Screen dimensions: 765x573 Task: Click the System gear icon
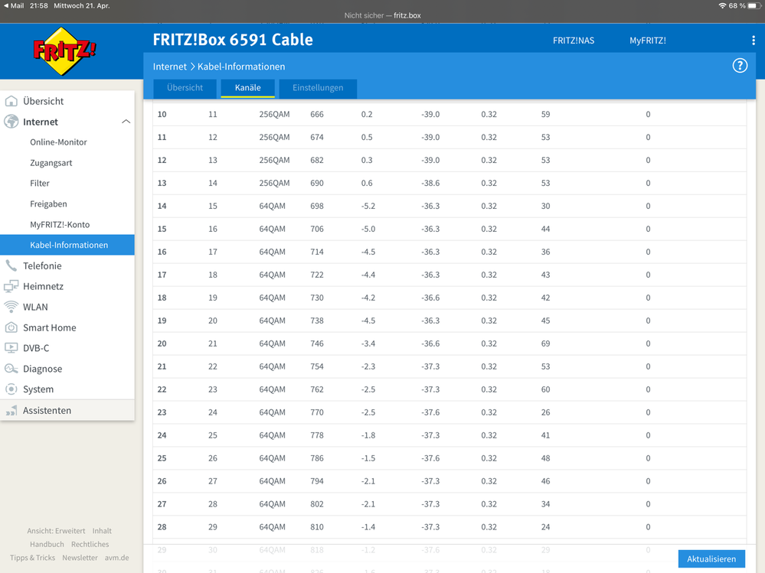coord(11,389)
